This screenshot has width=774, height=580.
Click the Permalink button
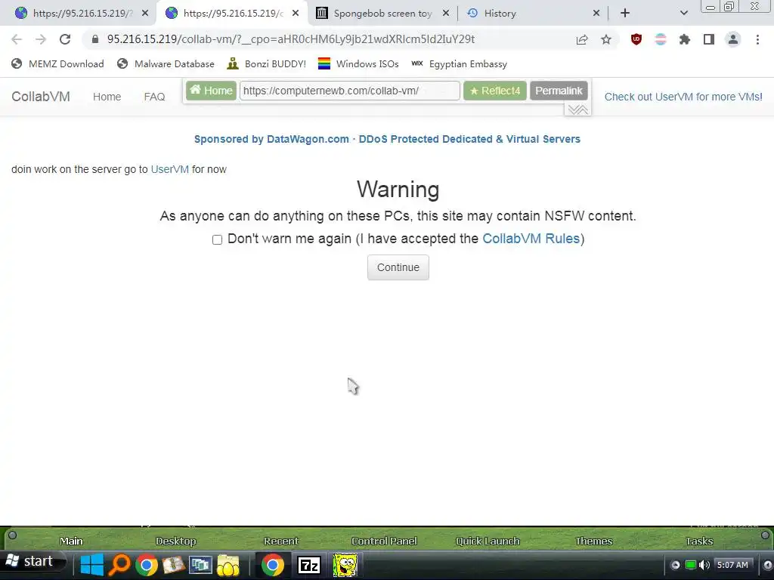[559, 91]
